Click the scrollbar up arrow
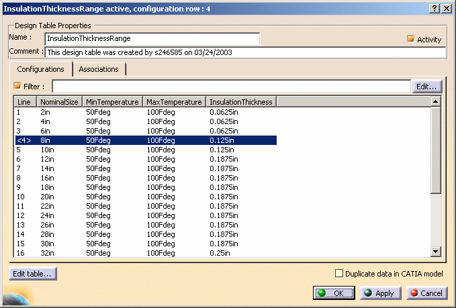The image size is (456, 308). pyautogui.click(x=435, y=101)
